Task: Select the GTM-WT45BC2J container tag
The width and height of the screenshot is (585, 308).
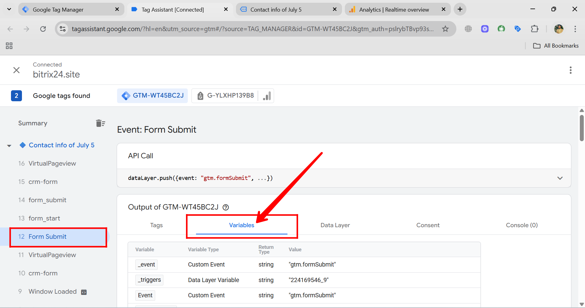Action: click(152, 96)
